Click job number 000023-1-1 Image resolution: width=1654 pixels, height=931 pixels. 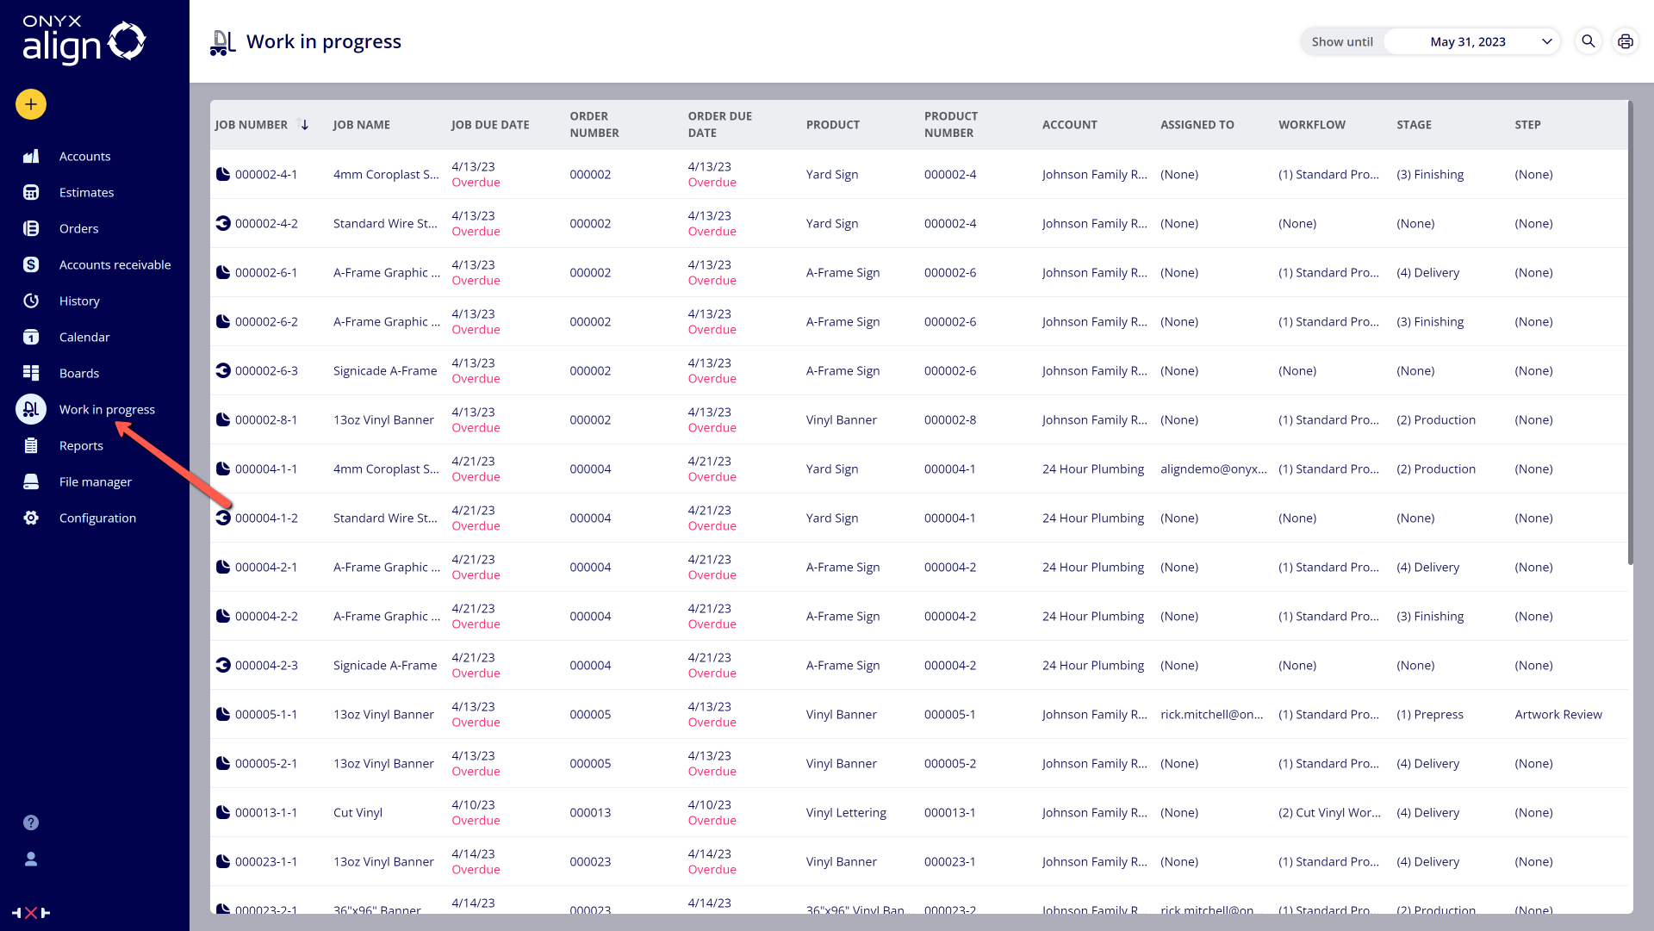[266, 861]
